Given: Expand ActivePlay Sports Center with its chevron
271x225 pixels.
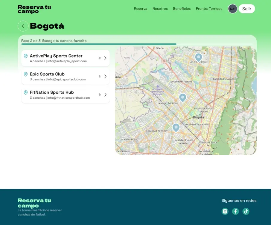Looking at the screenshot, I should [105, 58].
